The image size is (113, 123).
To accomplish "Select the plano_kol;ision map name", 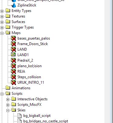I will click(29, 66).
